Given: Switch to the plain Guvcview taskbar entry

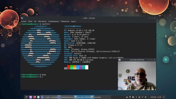Looking at the screenshot, I should pos(101,97).
